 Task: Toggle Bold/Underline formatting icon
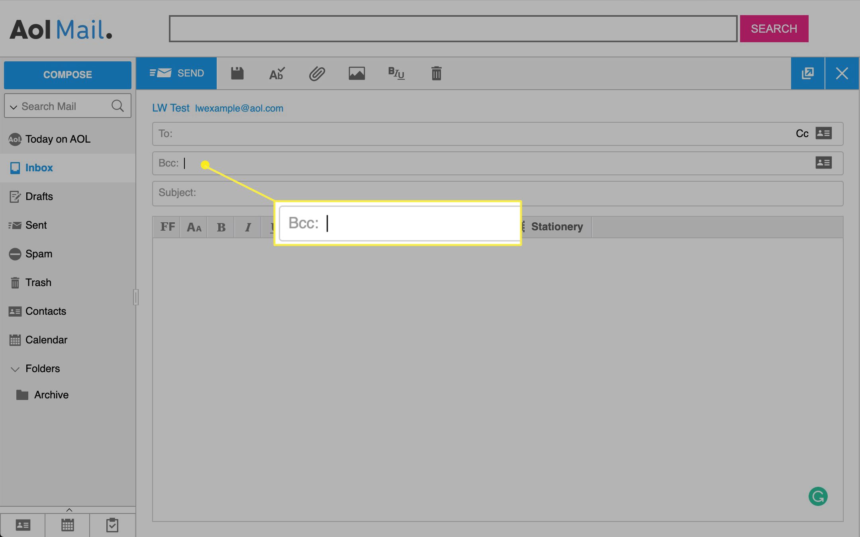(396, 73)
